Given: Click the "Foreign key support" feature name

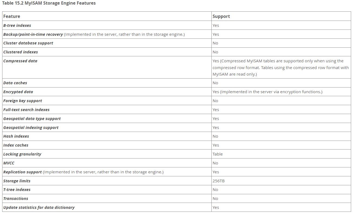Looking at the screenshot, I should (22, 101).
